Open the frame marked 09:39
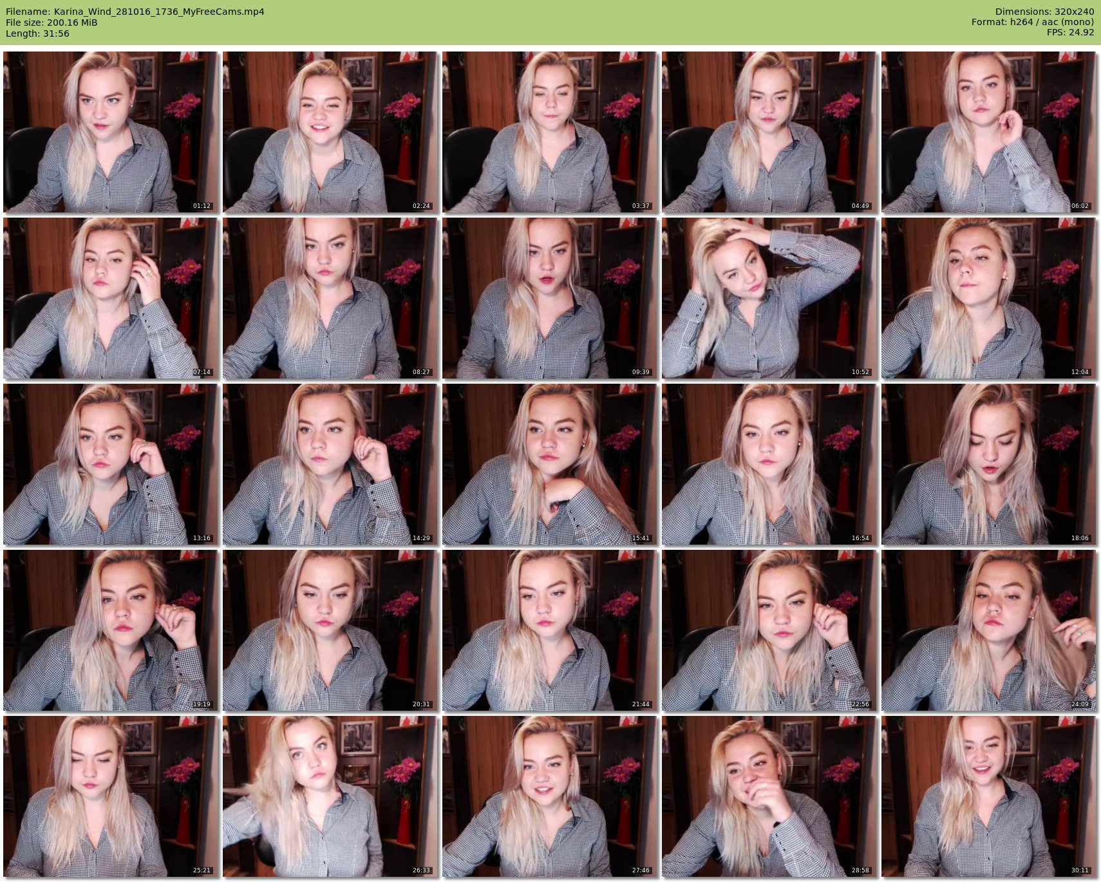1101x882 pixels. pyautogui.click(x=549, y=298)
